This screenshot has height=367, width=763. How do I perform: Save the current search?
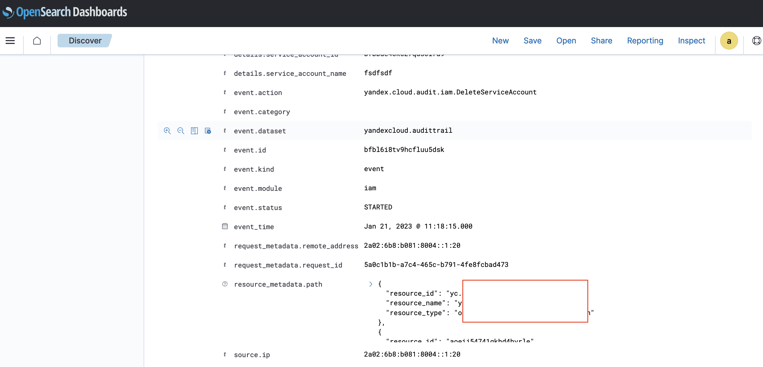coord(532,41)
